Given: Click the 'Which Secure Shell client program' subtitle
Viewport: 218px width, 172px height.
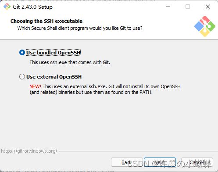Looking at the screenshot, I should pos(80,28).
